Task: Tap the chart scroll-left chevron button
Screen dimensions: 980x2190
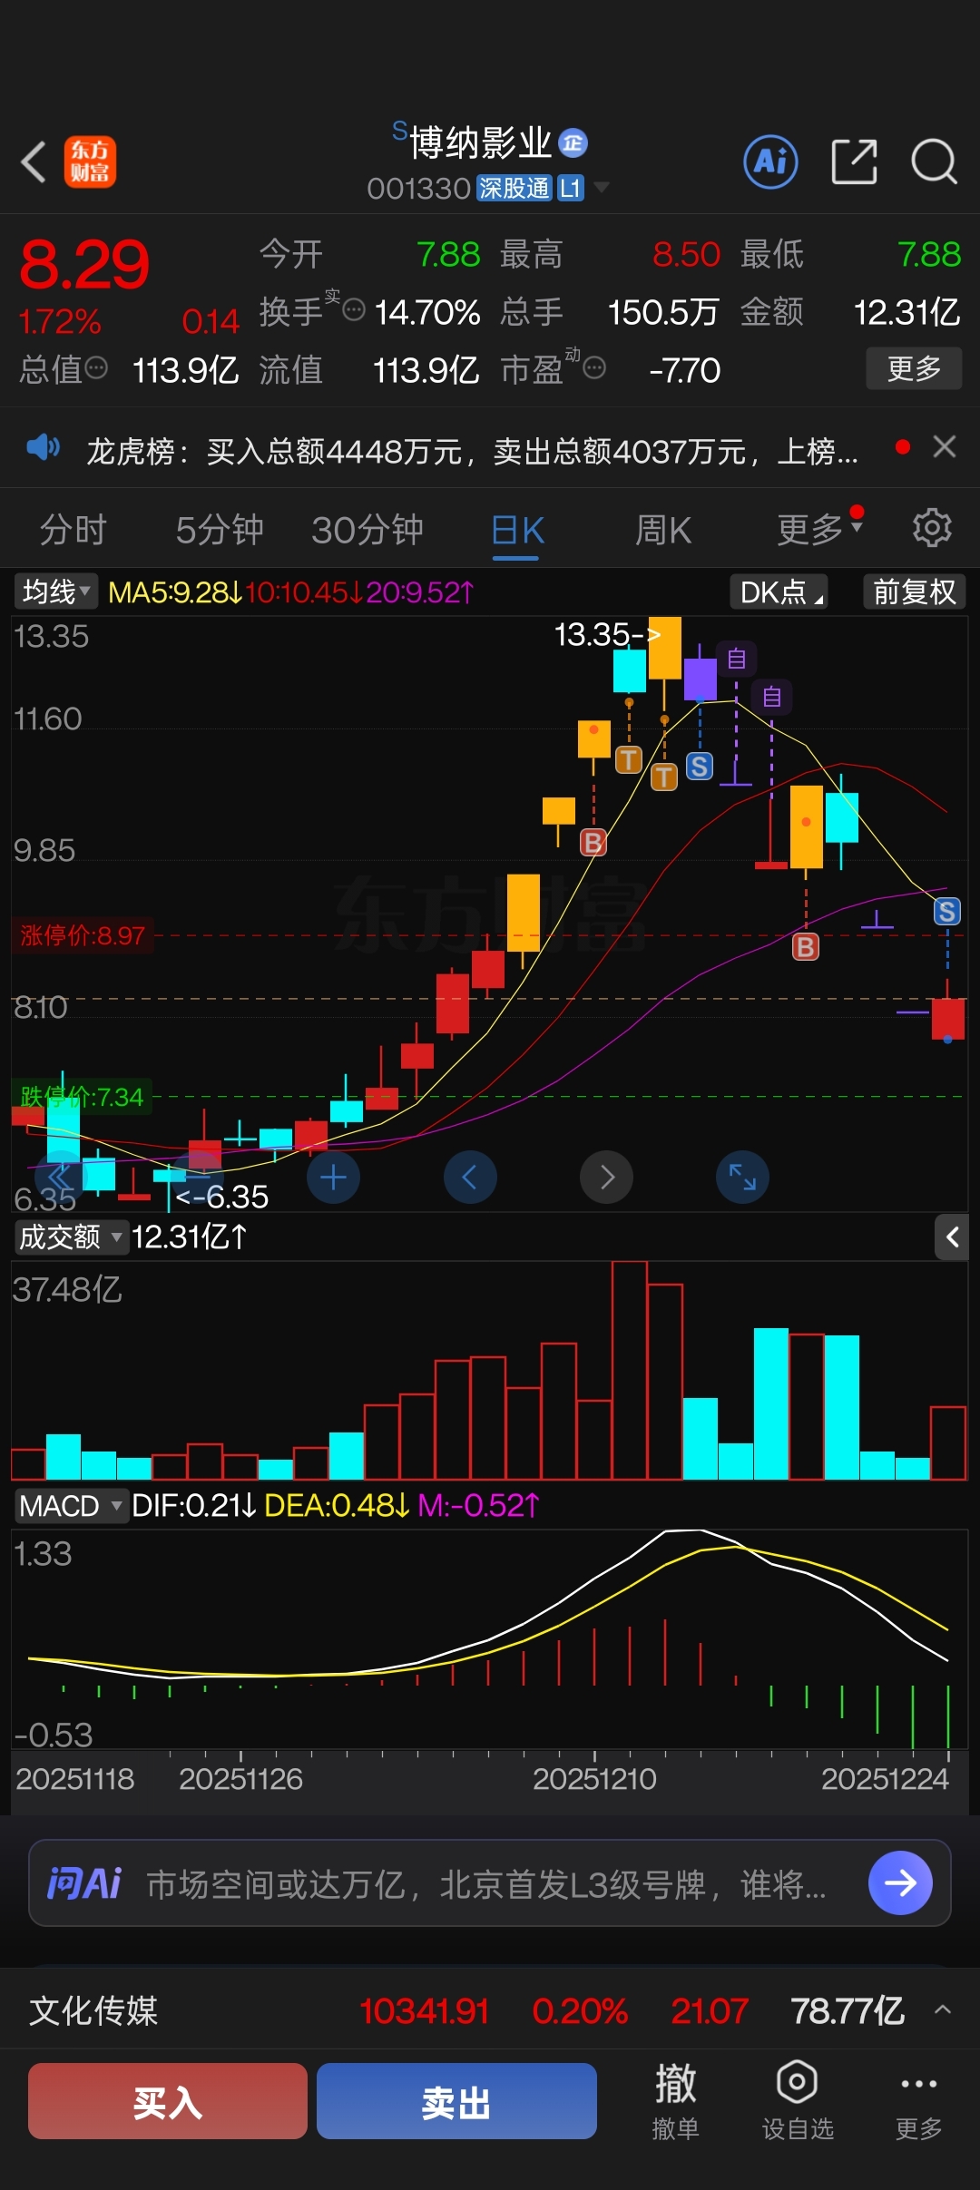Action: 470,1178
